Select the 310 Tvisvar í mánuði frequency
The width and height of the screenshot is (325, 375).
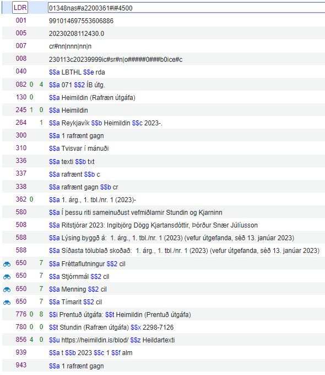click(79, 148)
